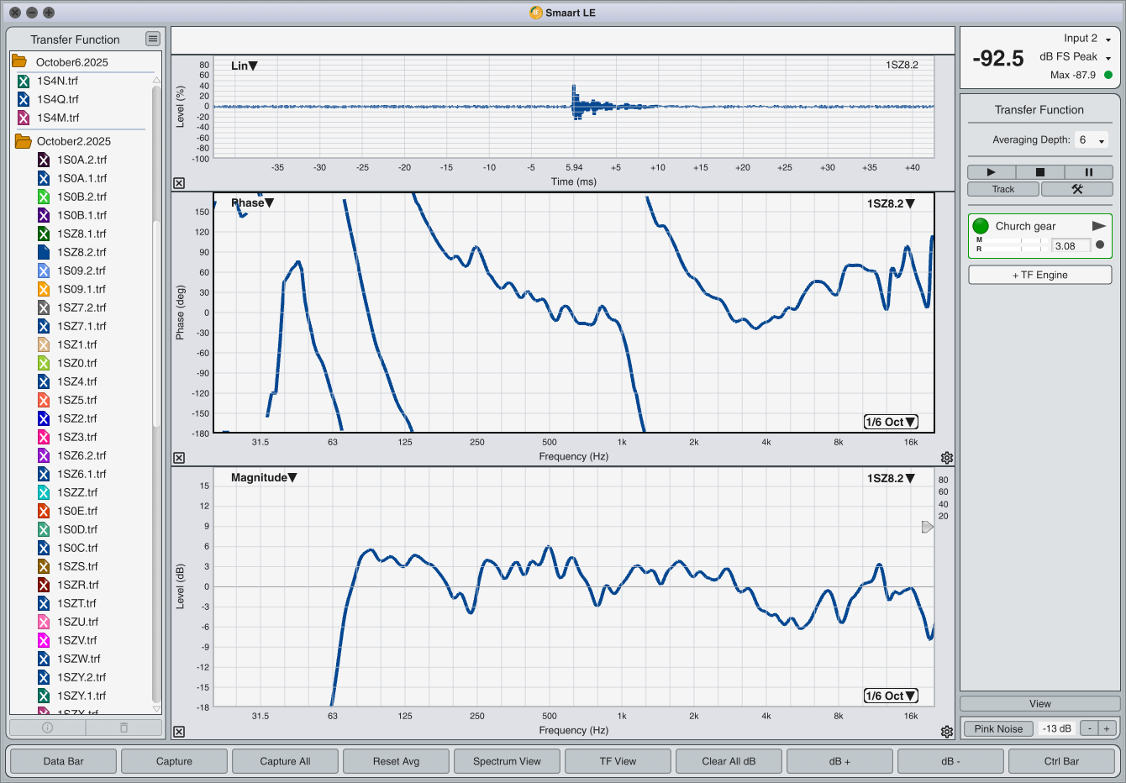1126x783 pixels.
Task: Open magnitude graph settings gear
Action: point(947,732)
